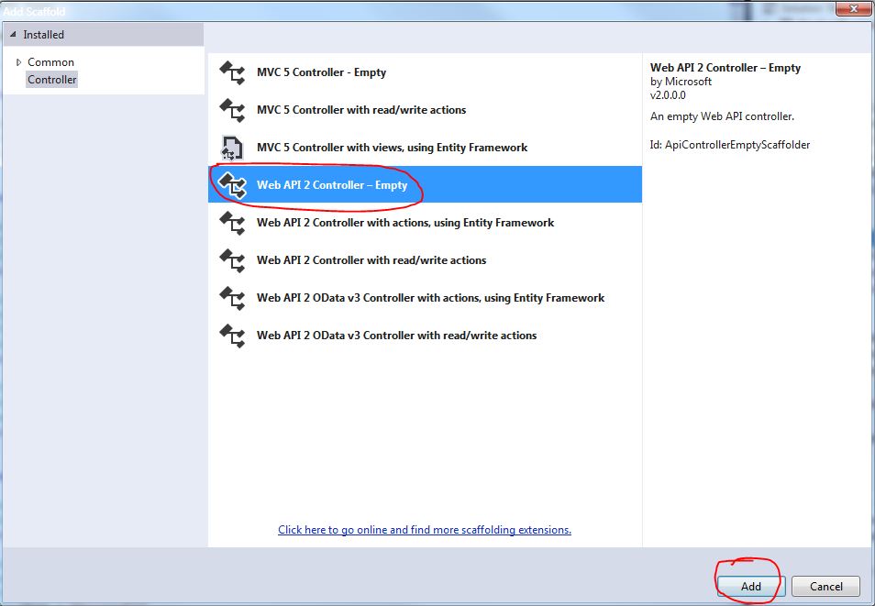Open the online scaffolding extensions link
This screenshot has width=875, height=606.
tap(425, 530)
